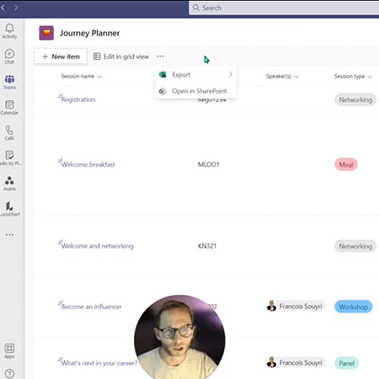This screenshot has width=379, height=379.
Task: Click Edit in grid view
Action: (x=121, y=56)
